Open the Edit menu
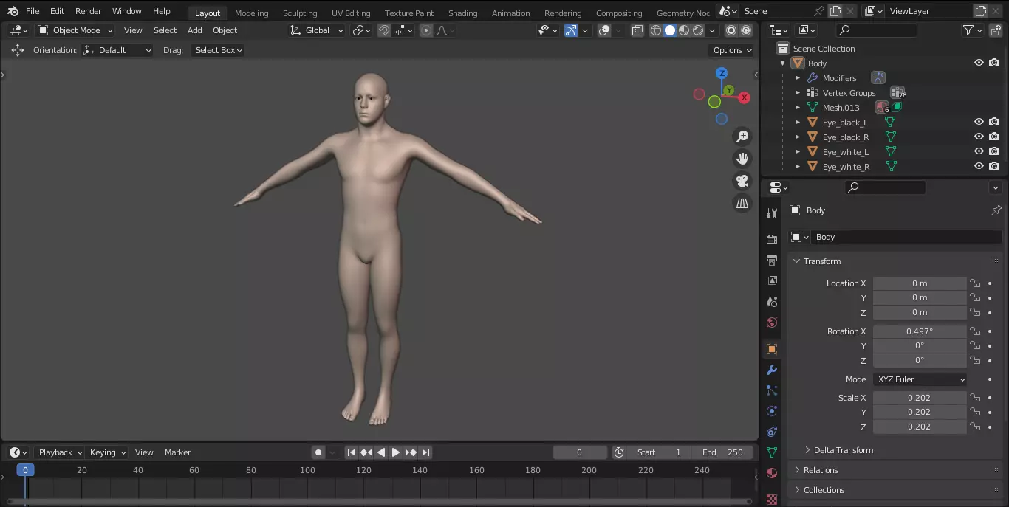This screenshot has width=1009, height=507. (x=57, y=11)
